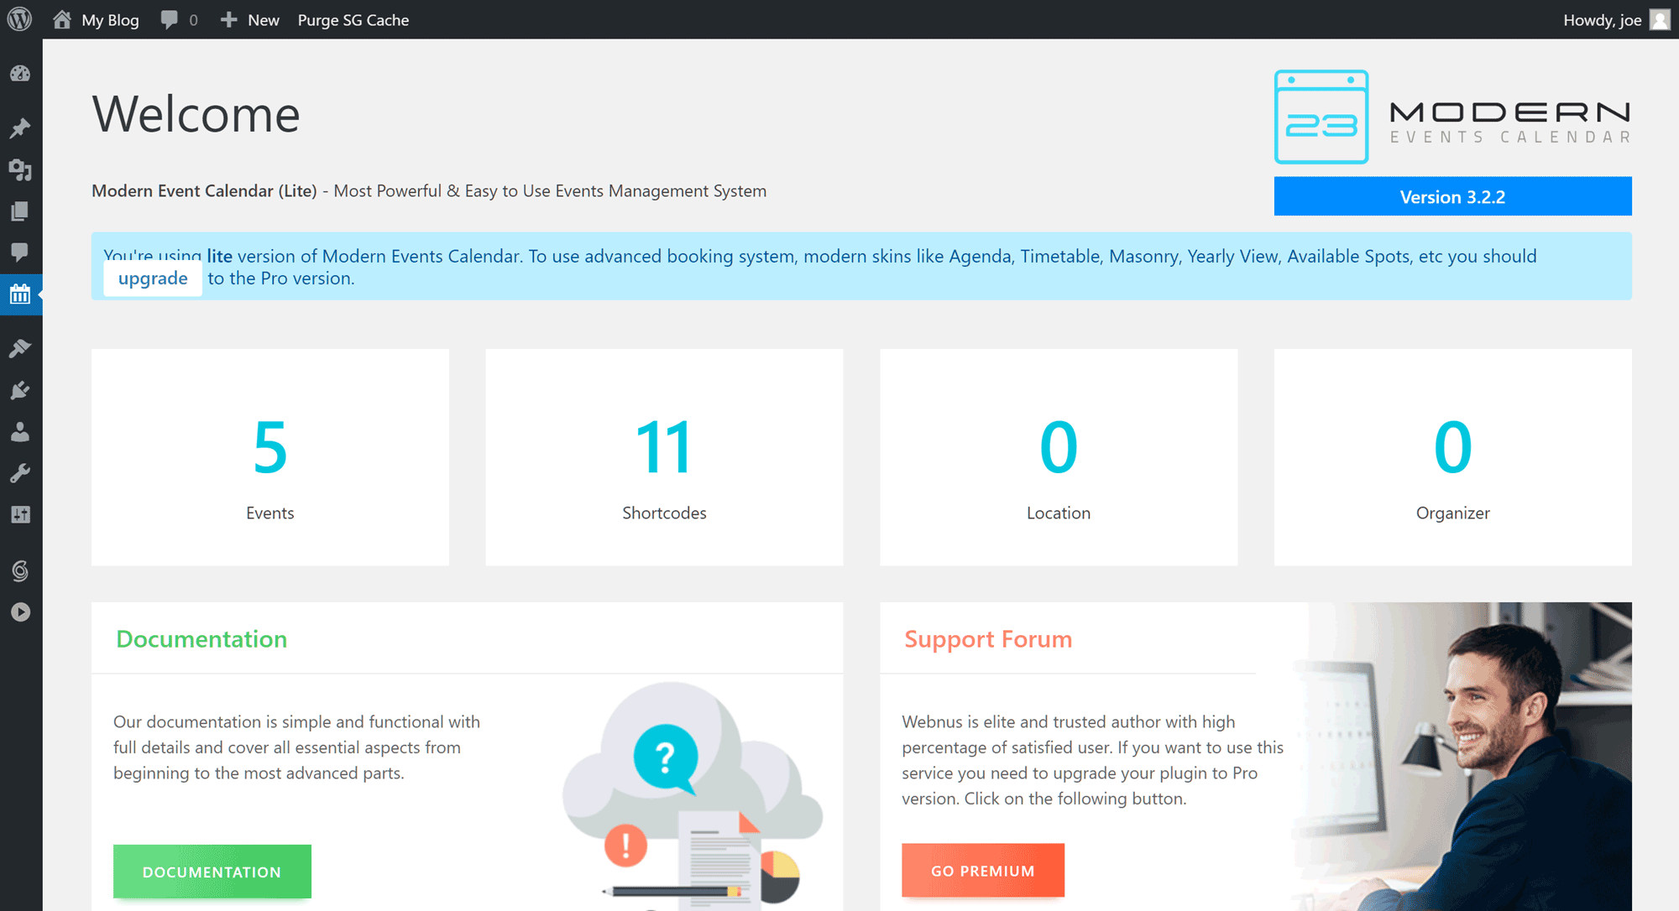This screenshot has width=1679, height=911.
Task: Open the Tools wrench icon
Action: pos(20,473)
